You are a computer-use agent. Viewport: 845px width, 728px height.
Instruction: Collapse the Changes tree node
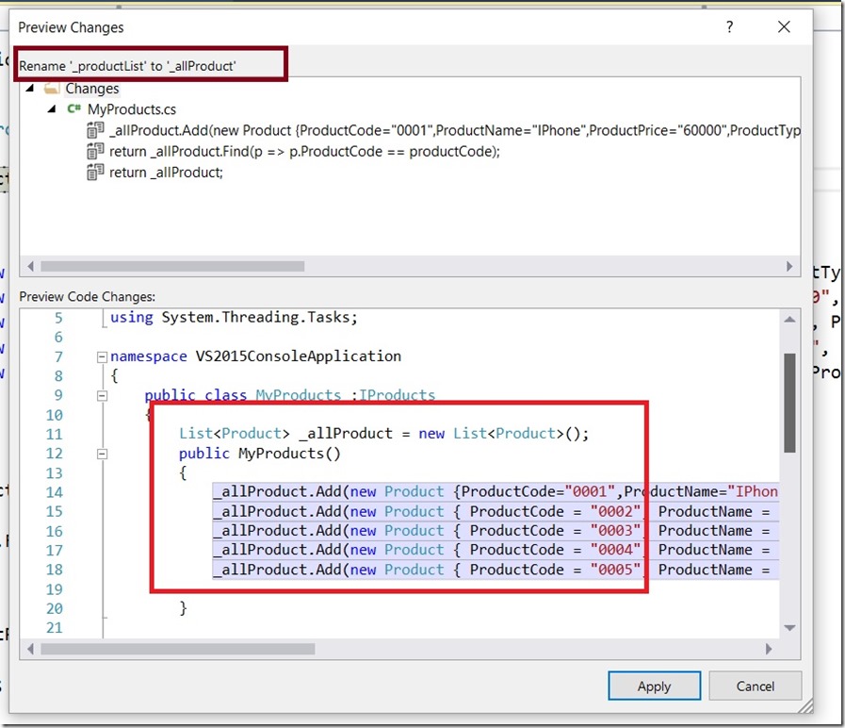(x=30, y=89)
